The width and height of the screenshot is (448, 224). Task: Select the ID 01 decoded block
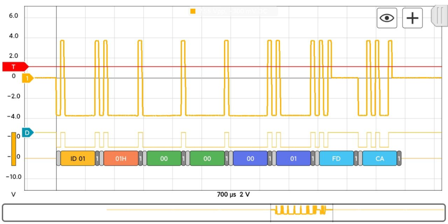pyautogui.click(x=77, y=158)
